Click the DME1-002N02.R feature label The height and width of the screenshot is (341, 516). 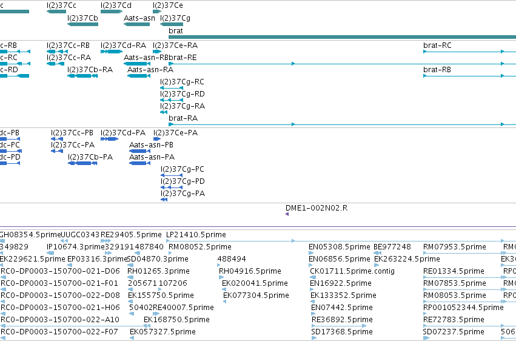[317, 208]
